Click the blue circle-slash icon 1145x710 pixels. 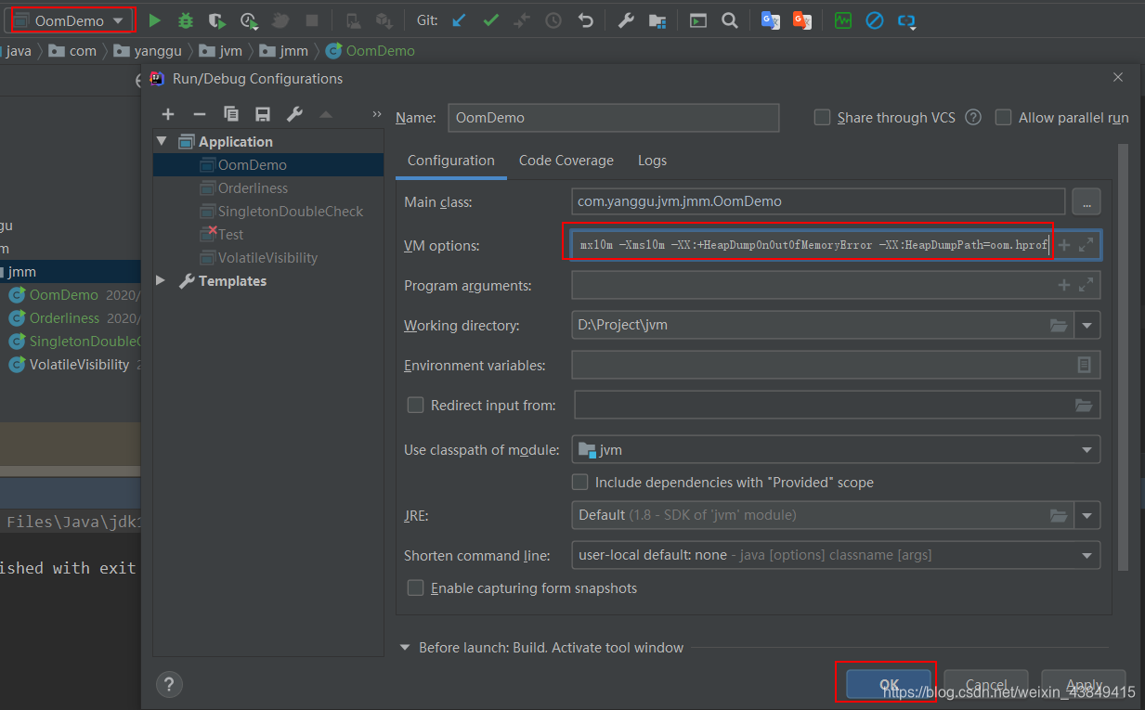(x=875, y=20)
